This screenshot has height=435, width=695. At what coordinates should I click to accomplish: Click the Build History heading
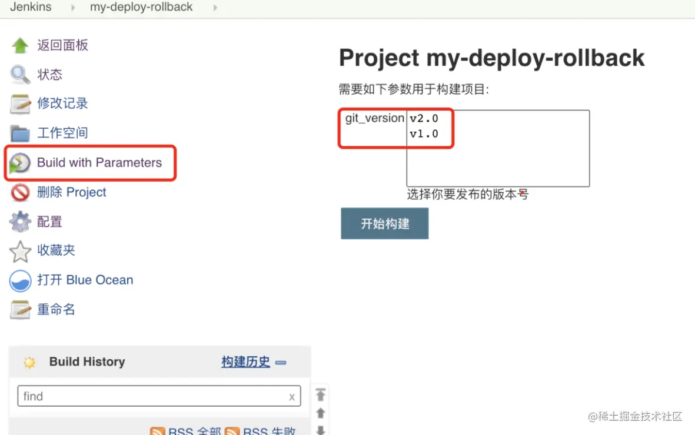[x=87, y=362]
